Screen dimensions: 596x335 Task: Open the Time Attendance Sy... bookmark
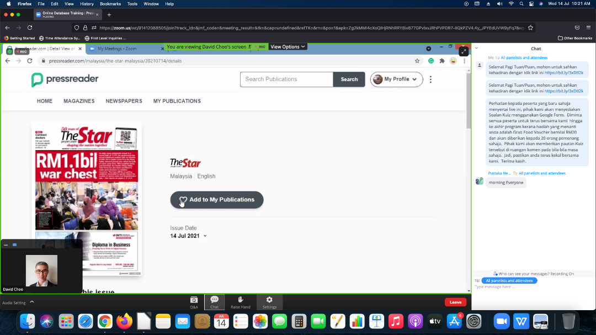tap(60, 38)
